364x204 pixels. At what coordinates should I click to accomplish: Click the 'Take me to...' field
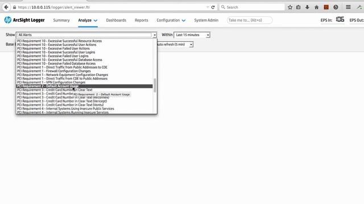coord(250,20)
